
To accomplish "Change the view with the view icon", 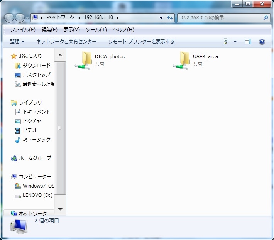I will coord(227,42).
